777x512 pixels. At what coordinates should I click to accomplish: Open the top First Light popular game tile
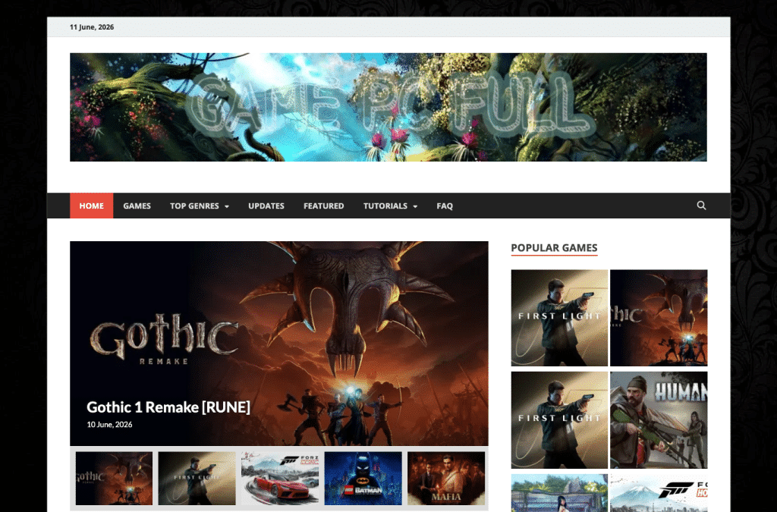pos(559,318)
